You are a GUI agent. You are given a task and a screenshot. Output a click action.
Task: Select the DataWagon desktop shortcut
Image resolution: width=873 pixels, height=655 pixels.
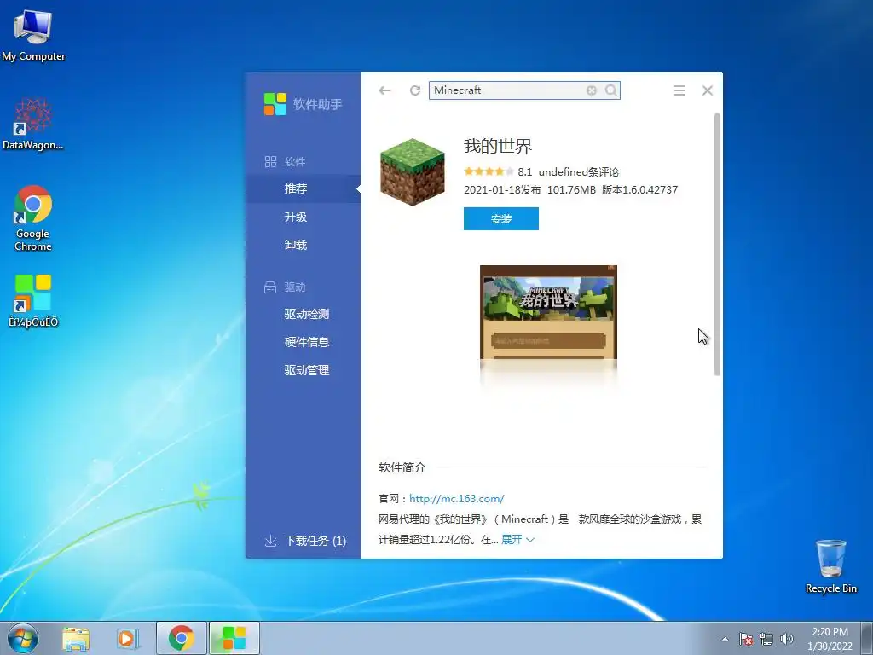point(33,125)
